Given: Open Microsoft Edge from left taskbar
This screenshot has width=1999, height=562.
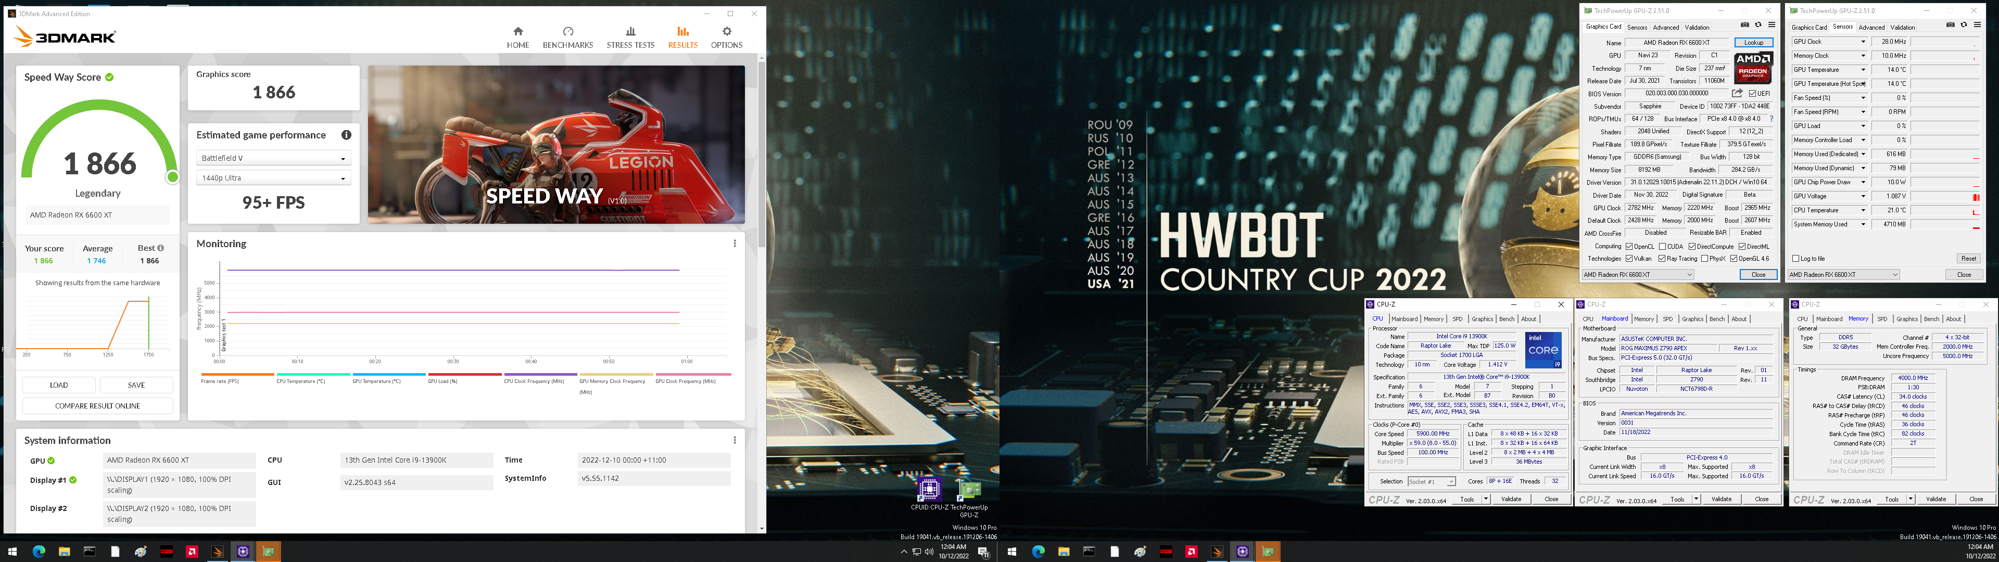Looking at the screenshot, I should [x=39, y=552].
